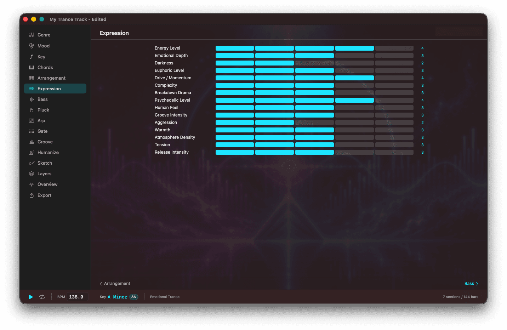This screenshot has height=330, width=507.
Task: Click the Arp icon in sidebar
Action: tap(32, 121)
